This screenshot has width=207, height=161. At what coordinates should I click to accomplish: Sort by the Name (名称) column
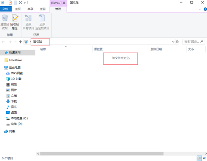click(x=43, y=49)
